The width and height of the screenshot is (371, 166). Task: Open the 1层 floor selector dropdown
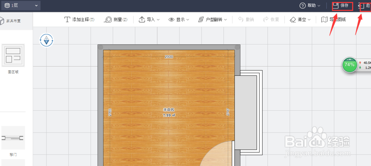coord(20,6)
